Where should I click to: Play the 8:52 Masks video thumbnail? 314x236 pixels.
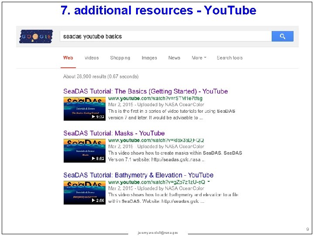coord(85,151)
